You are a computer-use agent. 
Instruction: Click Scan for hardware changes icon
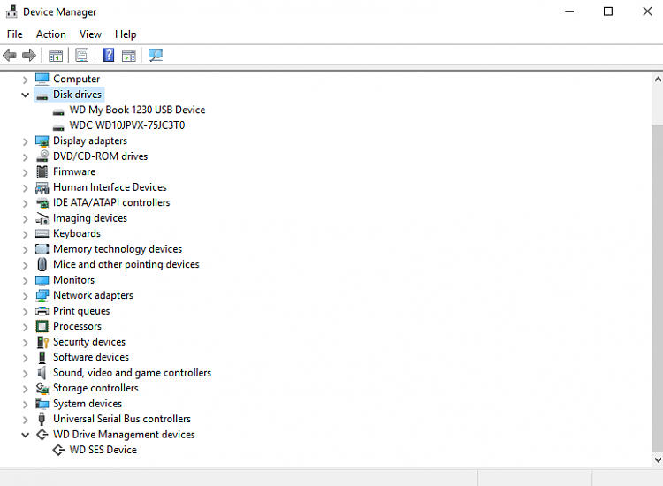pyautogui.click(x=156, y=55)
